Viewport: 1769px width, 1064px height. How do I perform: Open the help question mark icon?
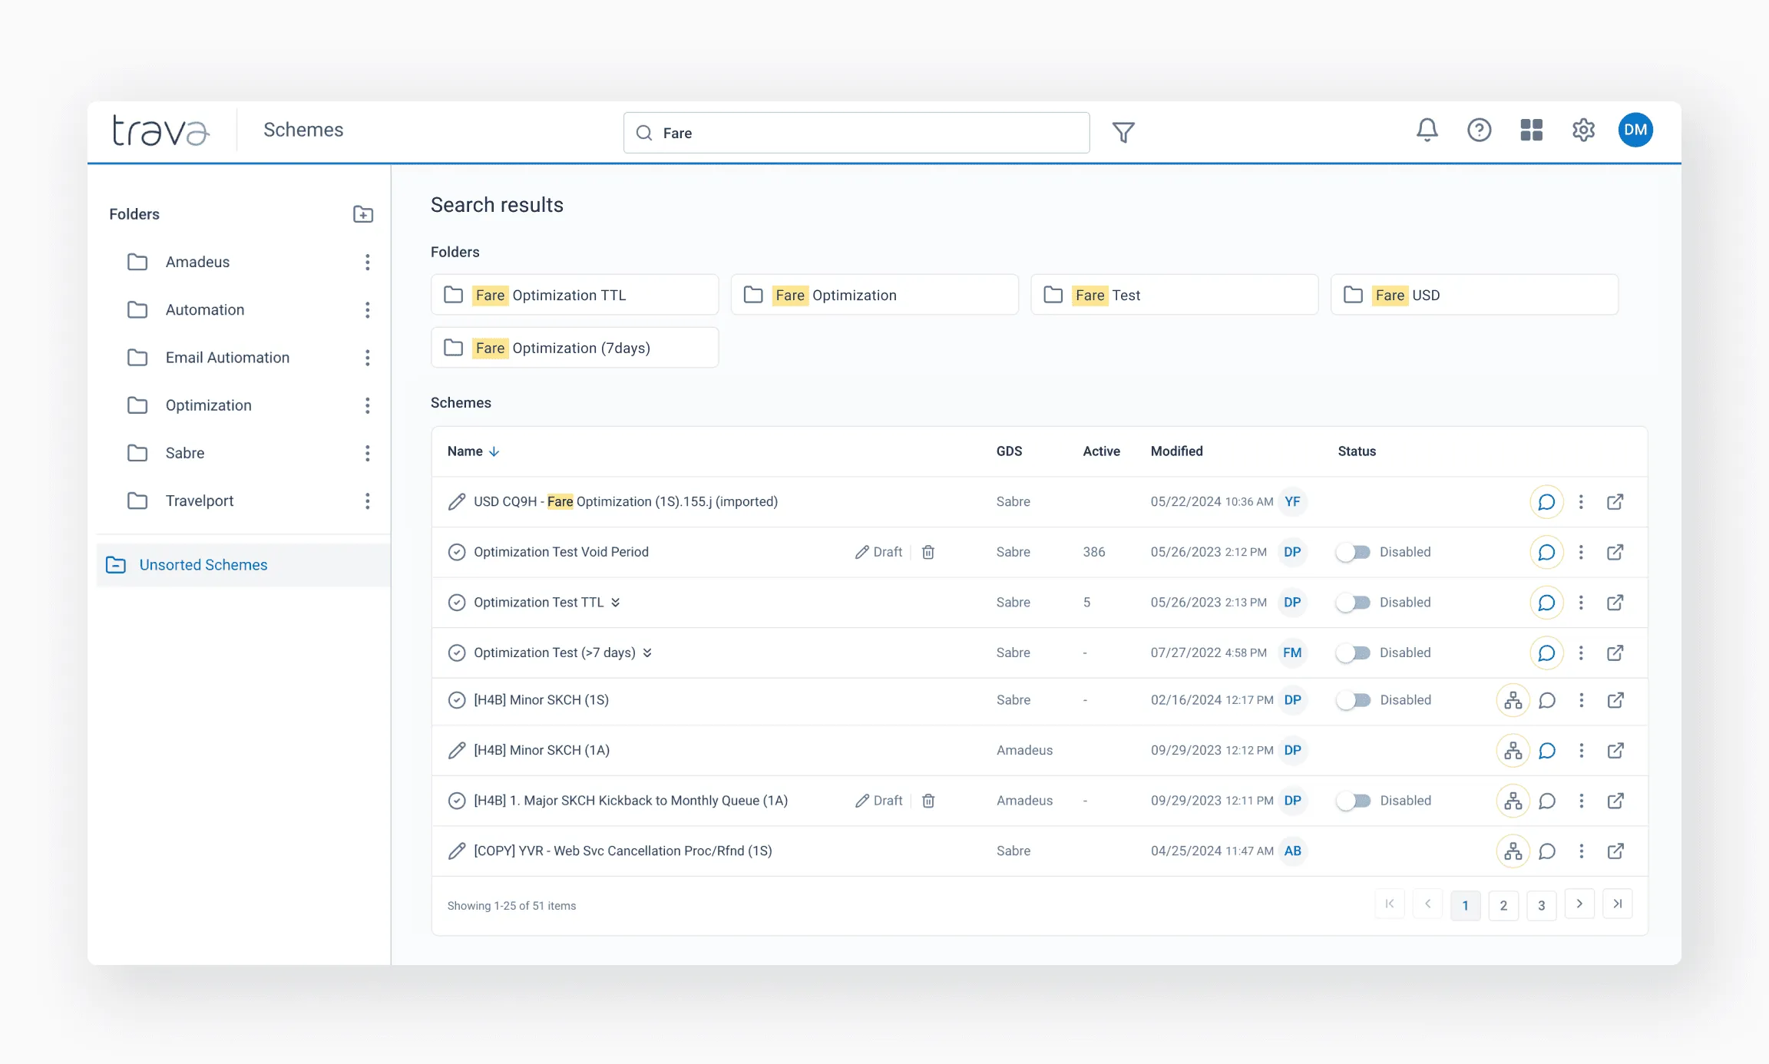pos(1479,130)
